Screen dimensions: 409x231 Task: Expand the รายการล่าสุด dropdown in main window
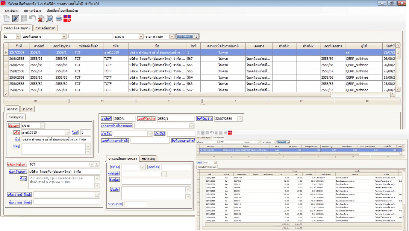coord(172,36)
